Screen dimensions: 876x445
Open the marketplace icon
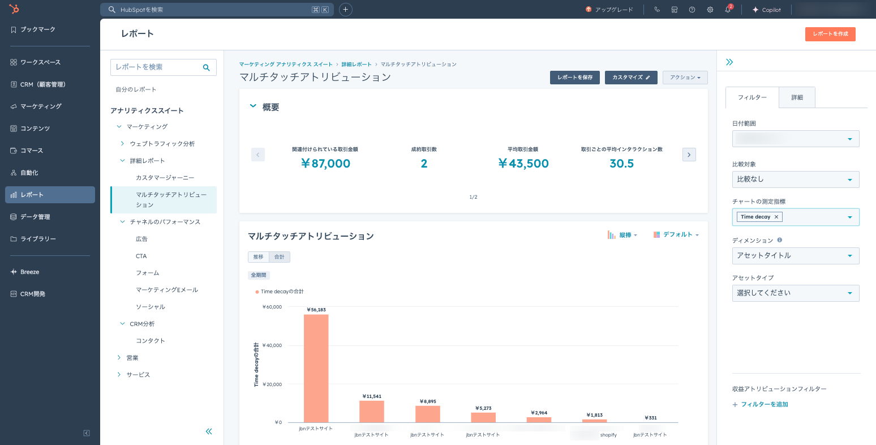point(674,10)
